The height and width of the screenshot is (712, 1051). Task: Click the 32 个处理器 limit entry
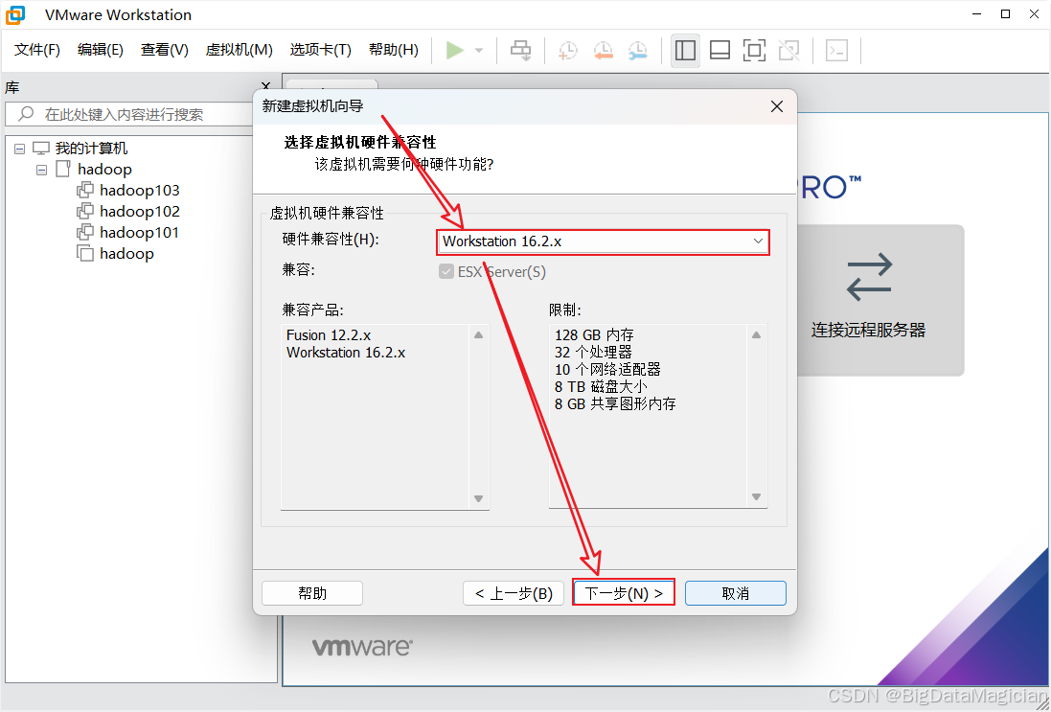tap(593, 352)
